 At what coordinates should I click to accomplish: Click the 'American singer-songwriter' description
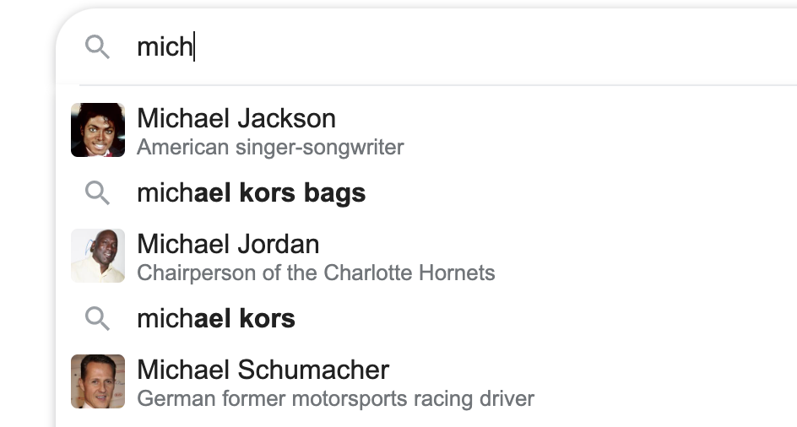click(x=270, y=148)
